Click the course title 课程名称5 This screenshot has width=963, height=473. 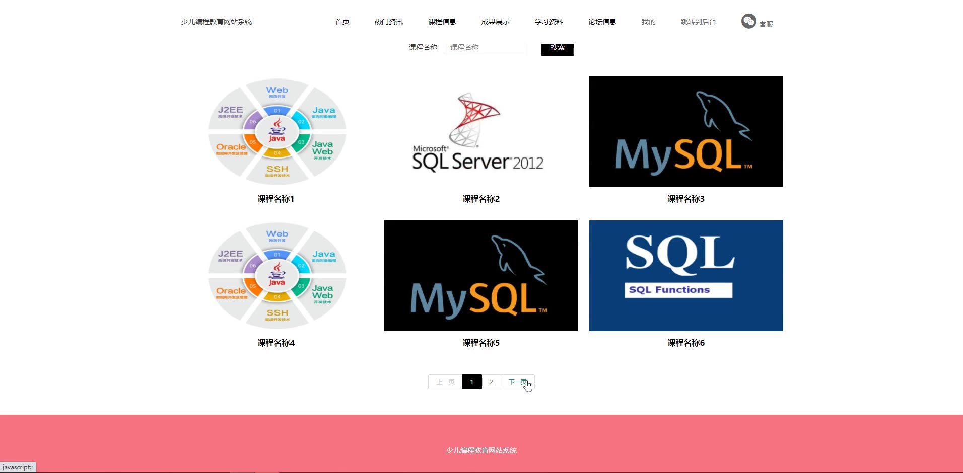click(481, 343)
